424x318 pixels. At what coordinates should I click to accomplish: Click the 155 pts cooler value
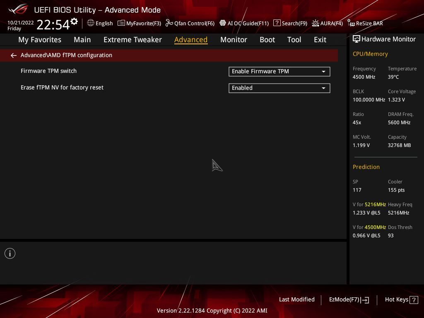click(396, 190)
